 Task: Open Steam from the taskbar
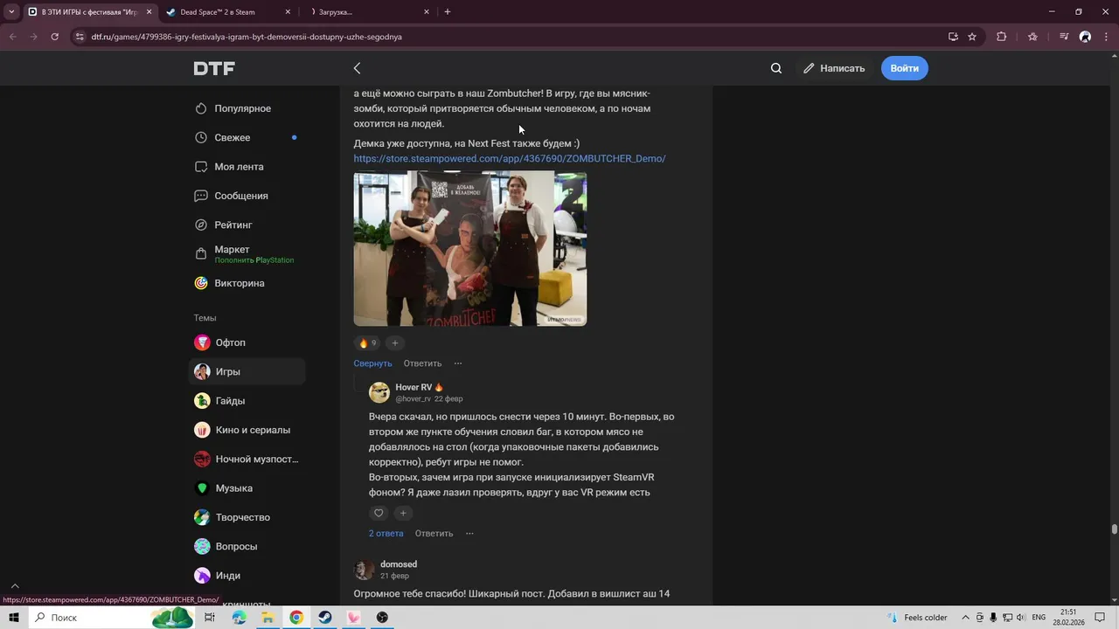(x=325, y=618)
